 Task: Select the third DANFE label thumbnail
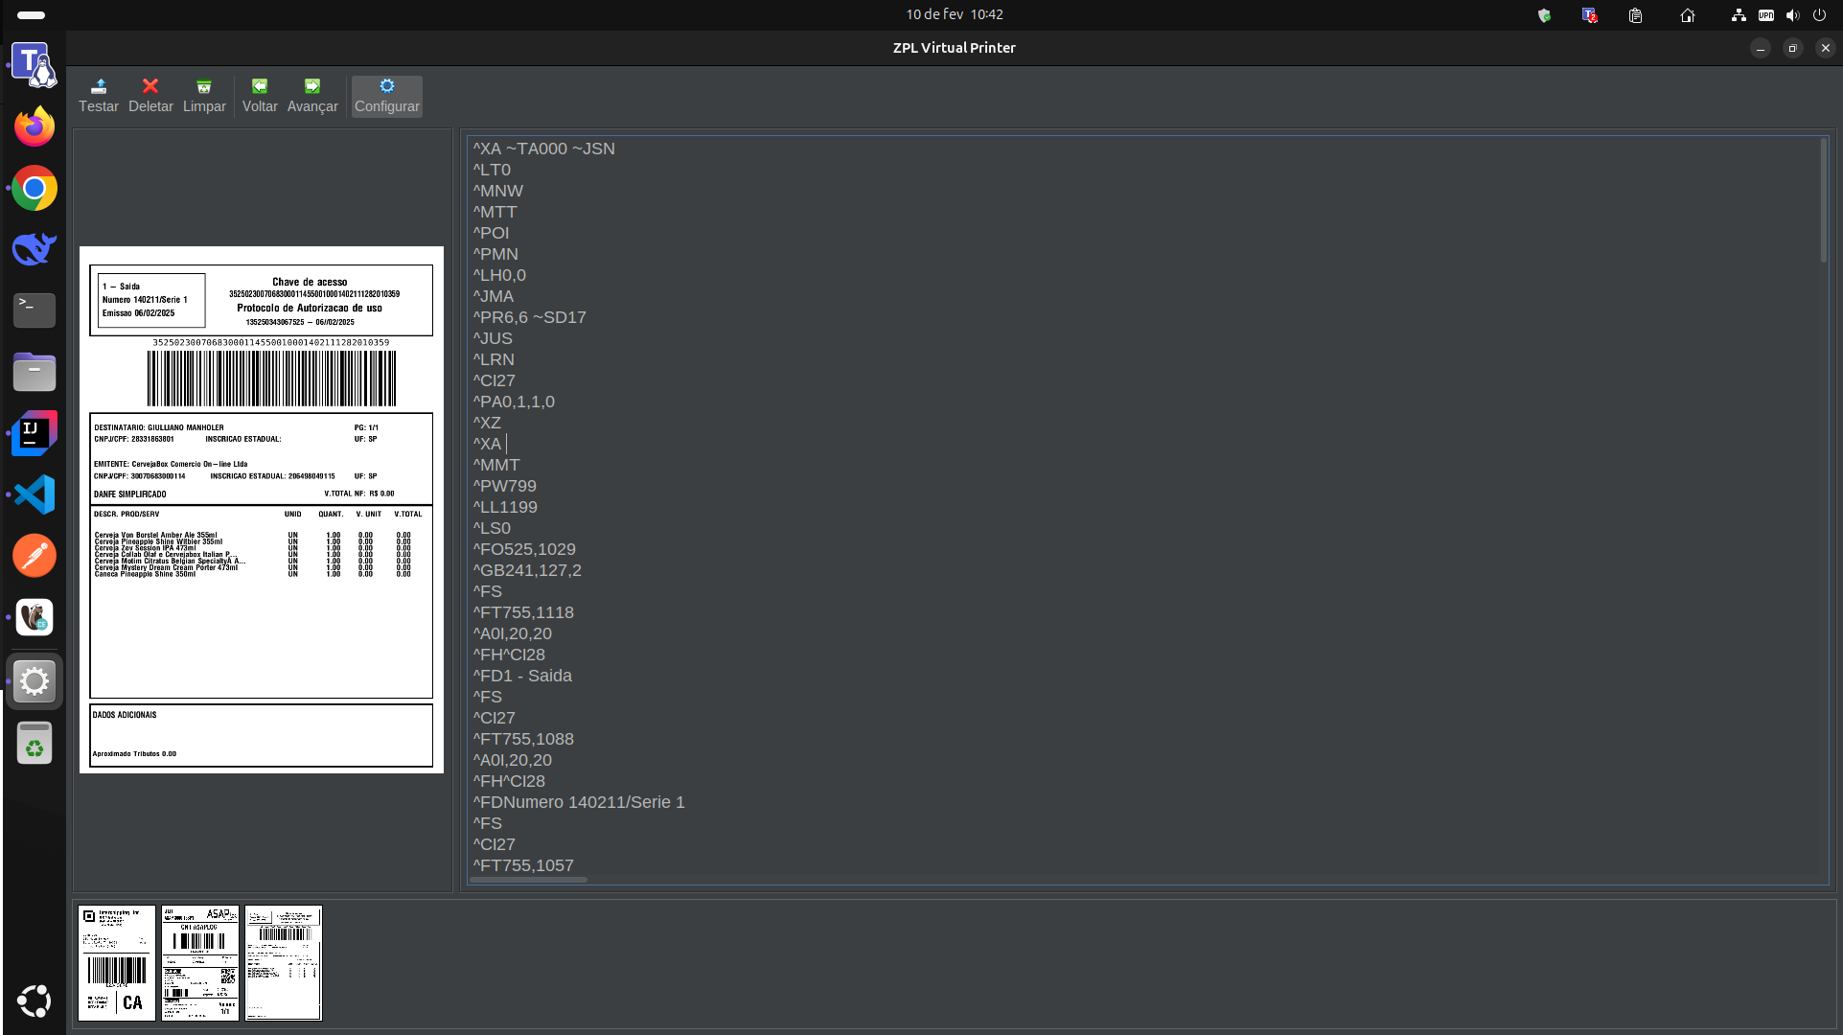(284, 962)
